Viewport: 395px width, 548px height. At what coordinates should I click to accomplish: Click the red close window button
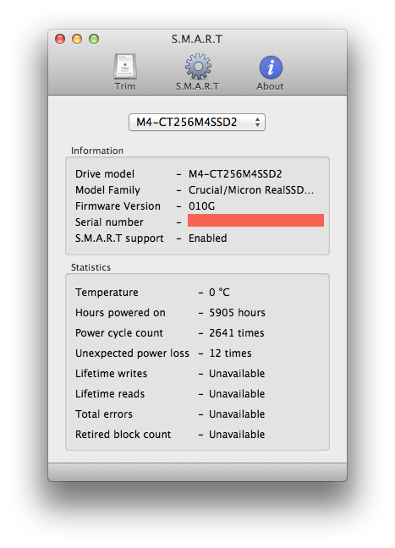[x=60, y=39]
